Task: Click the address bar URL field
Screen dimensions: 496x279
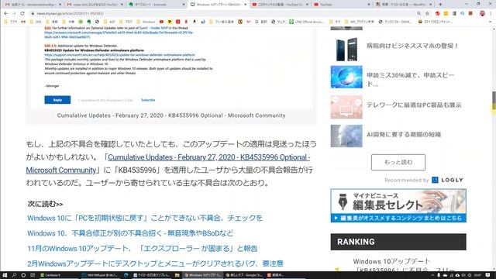Action: (x=222, y=14)
